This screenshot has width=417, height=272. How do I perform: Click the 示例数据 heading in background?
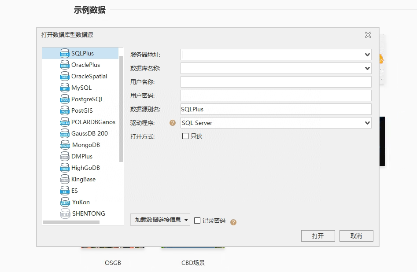pos(90,10)
